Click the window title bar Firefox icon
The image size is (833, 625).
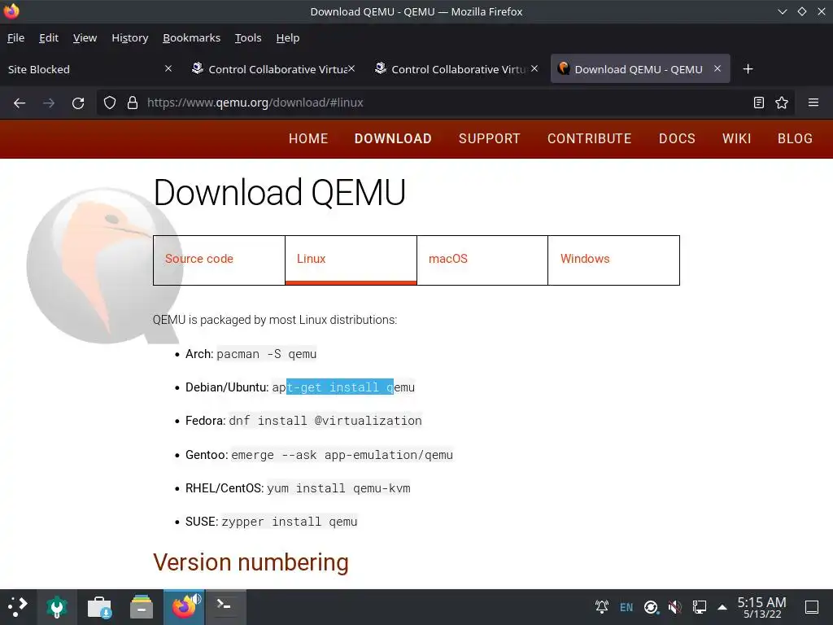[x=11, y=11]
